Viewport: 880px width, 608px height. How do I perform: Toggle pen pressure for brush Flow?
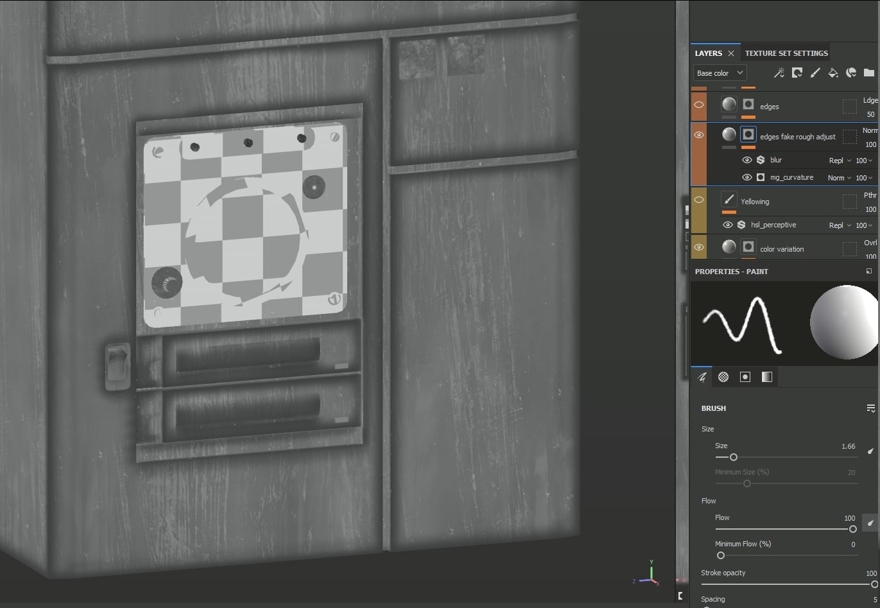tap(870, 523)
